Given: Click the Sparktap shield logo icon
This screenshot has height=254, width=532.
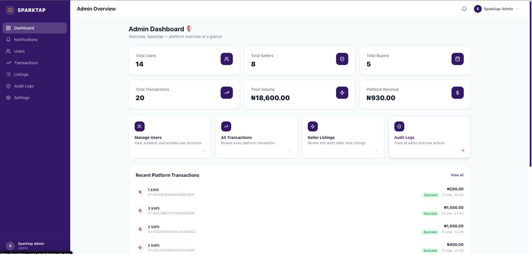Looking at the screenshot, I should [10, 10].
